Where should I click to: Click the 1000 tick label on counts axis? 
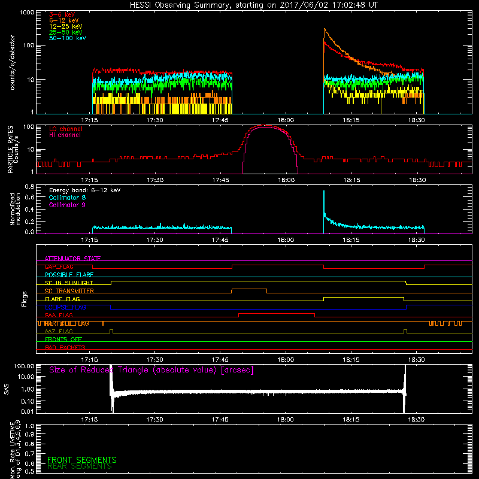27,13
